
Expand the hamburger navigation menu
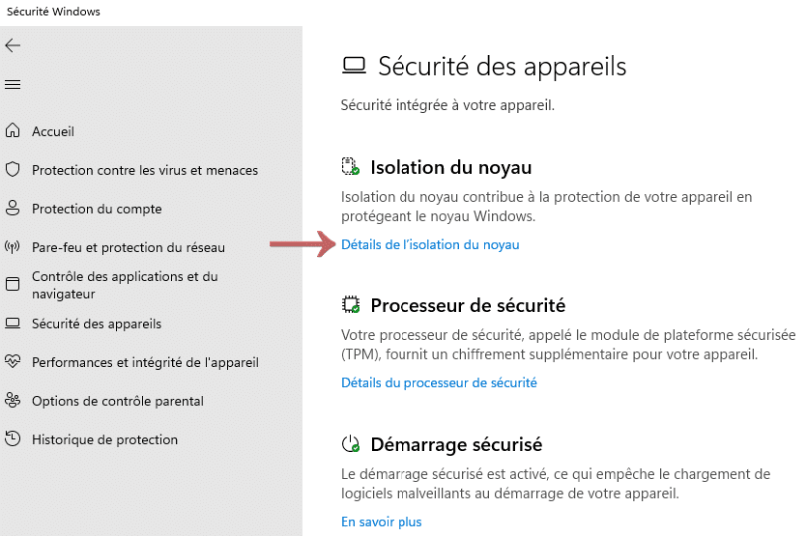[x=13, y=85]
